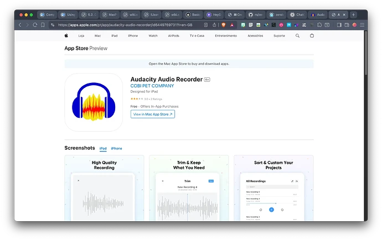Viewport: 382px width, 240px height.
Task: Click the search magnifier on Apple nav
Action: click(x=297, y=36)
